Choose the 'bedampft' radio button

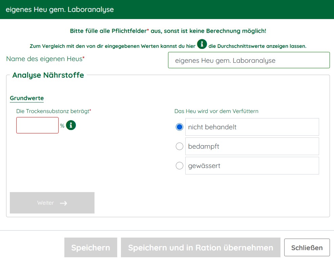coord(180,146)
